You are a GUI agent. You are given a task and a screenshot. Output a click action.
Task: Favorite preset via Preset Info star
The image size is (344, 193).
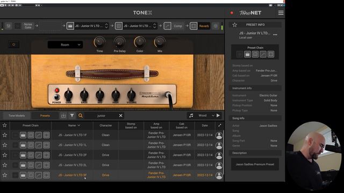click(235, 25)
